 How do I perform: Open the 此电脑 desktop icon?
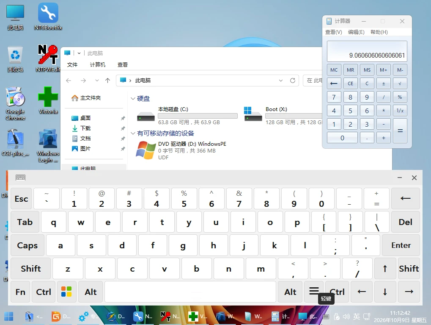tap(15, 17)
